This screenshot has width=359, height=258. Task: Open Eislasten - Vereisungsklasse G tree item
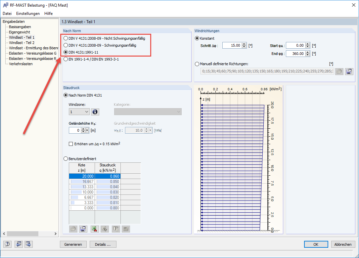click(x=33, y=53)
